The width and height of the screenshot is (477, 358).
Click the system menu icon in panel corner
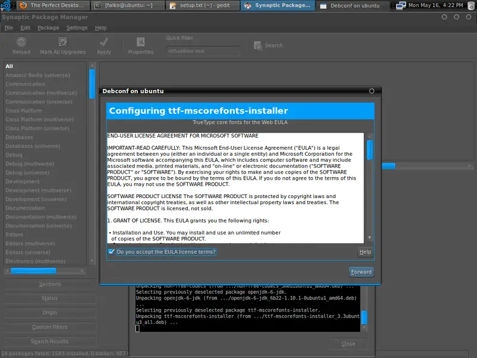click(6, 5)
